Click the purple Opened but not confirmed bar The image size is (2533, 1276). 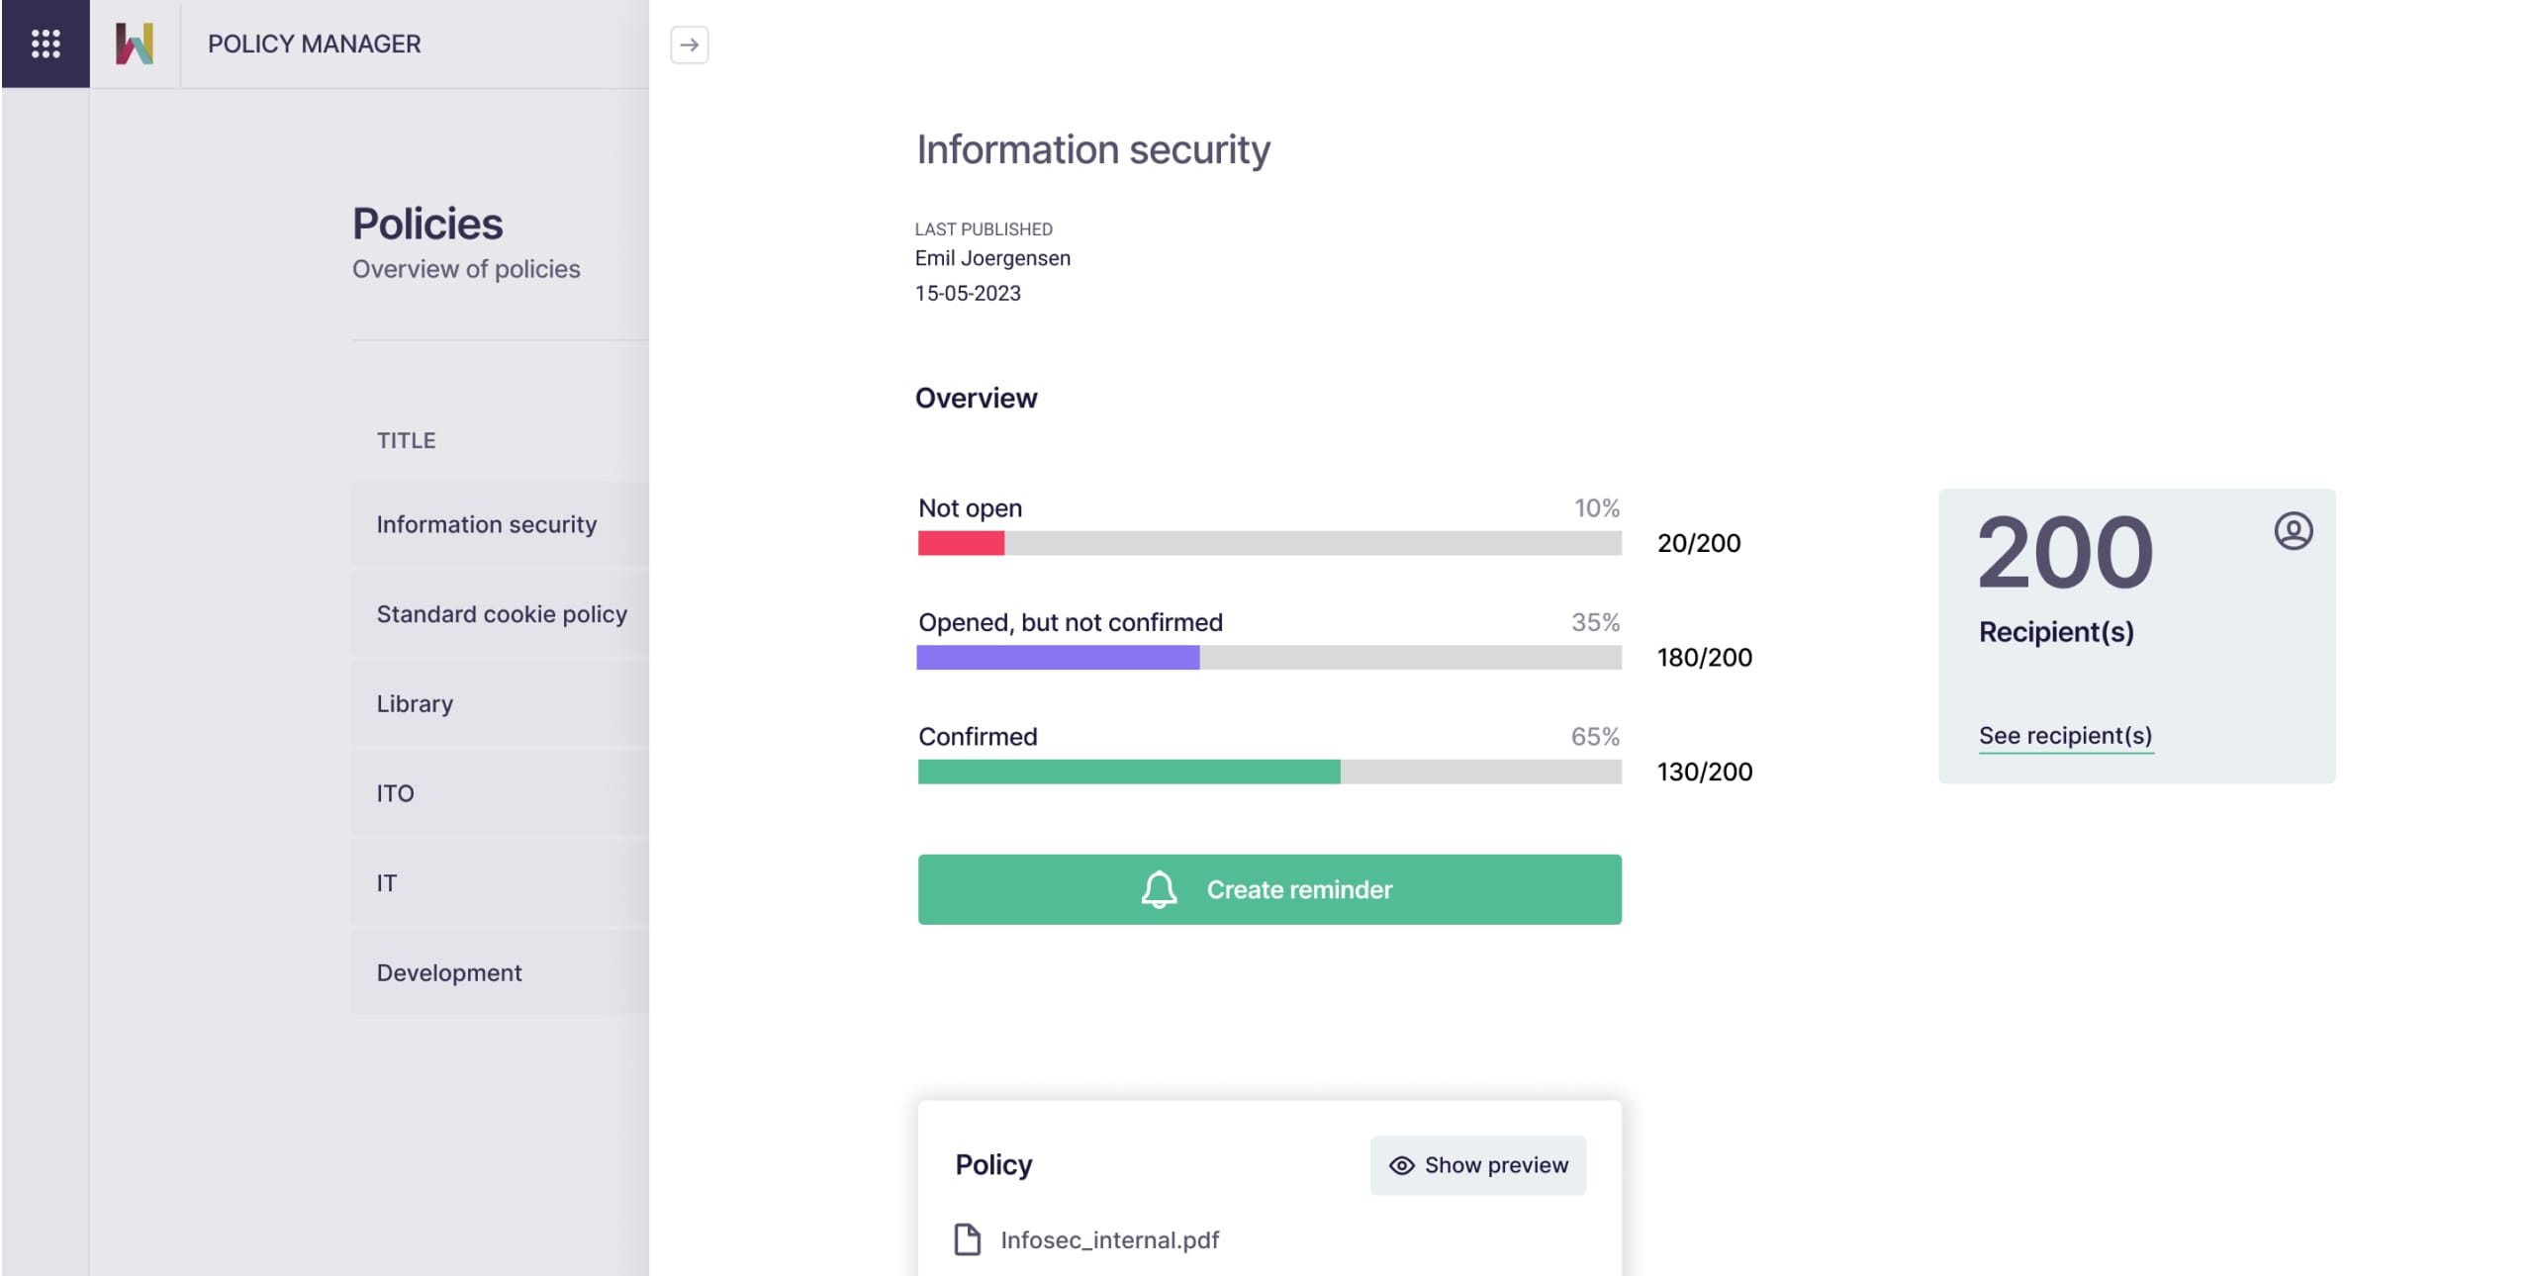click(1057, 658)
